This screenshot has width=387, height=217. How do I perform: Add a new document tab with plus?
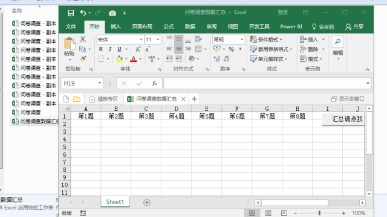pos(194,99)
